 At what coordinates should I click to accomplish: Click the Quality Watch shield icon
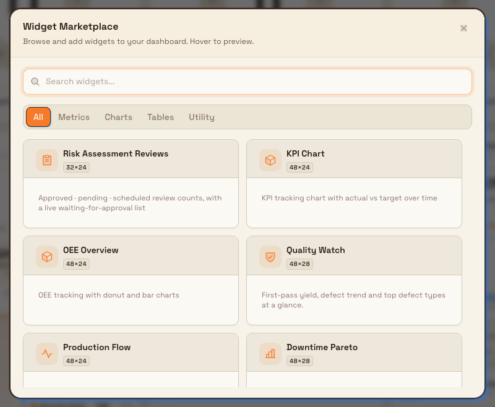pyautogui.click(x=270, y=257)
